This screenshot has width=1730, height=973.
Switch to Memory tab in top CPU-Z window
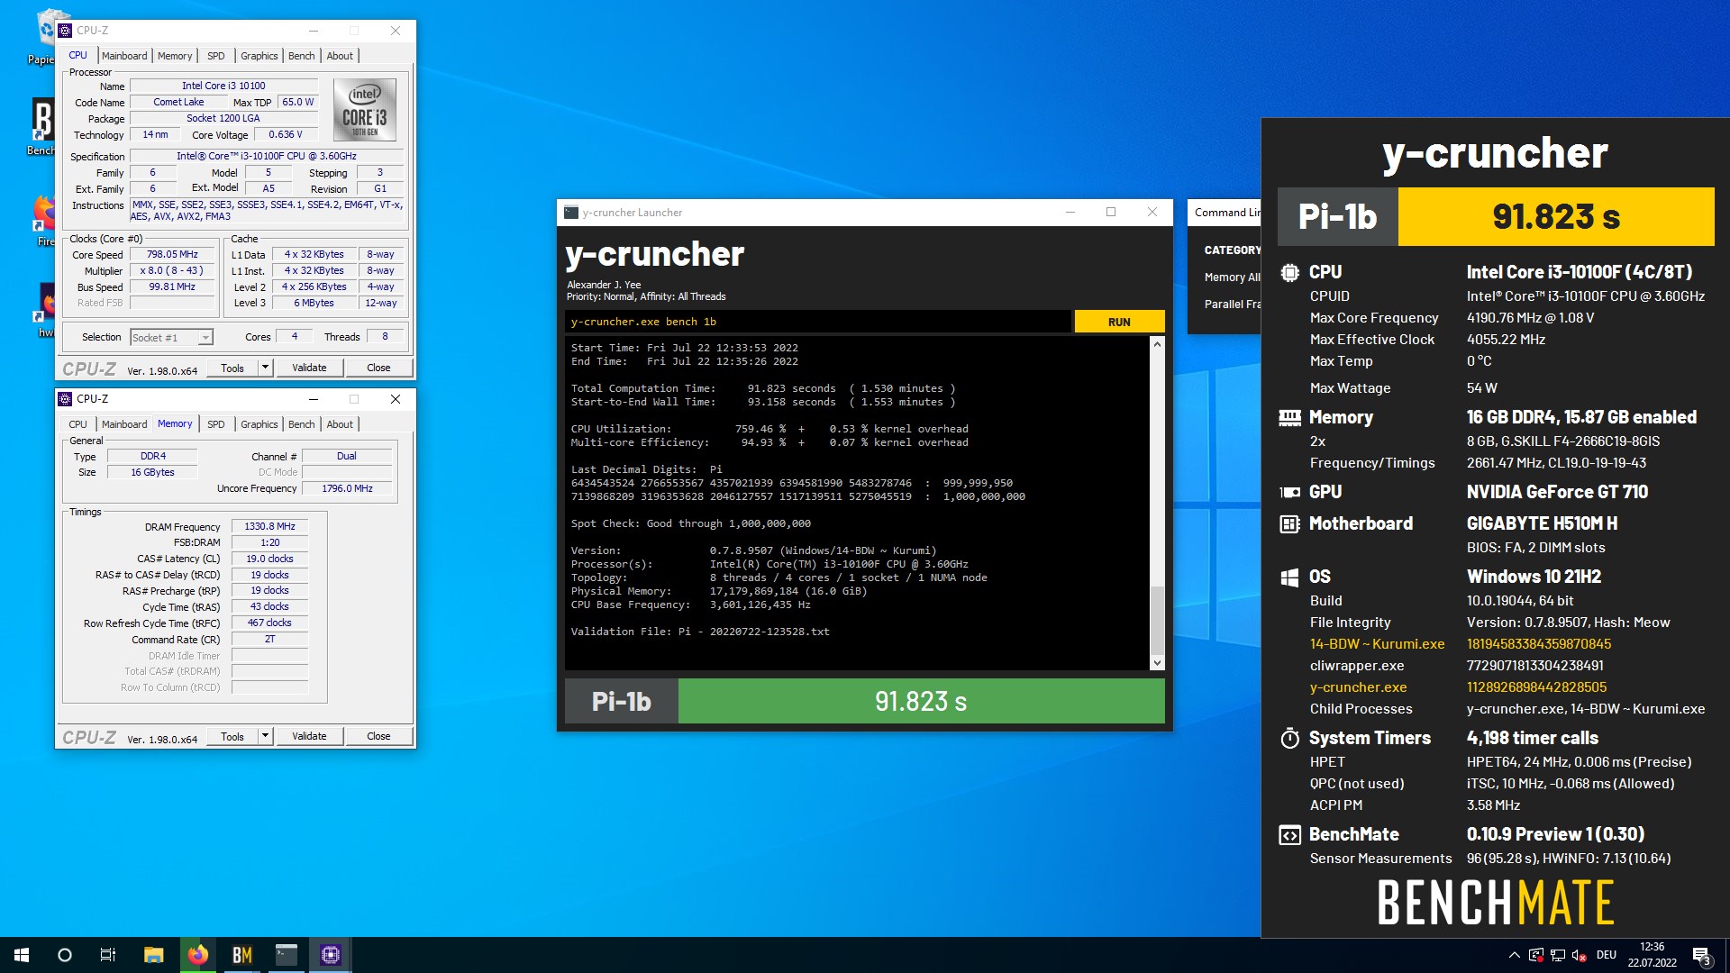pyautogui.click(x=175, y=56)
